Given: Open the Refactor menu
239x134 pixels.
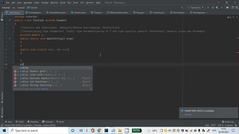Looking at the screenshot, I should point(55,3).
